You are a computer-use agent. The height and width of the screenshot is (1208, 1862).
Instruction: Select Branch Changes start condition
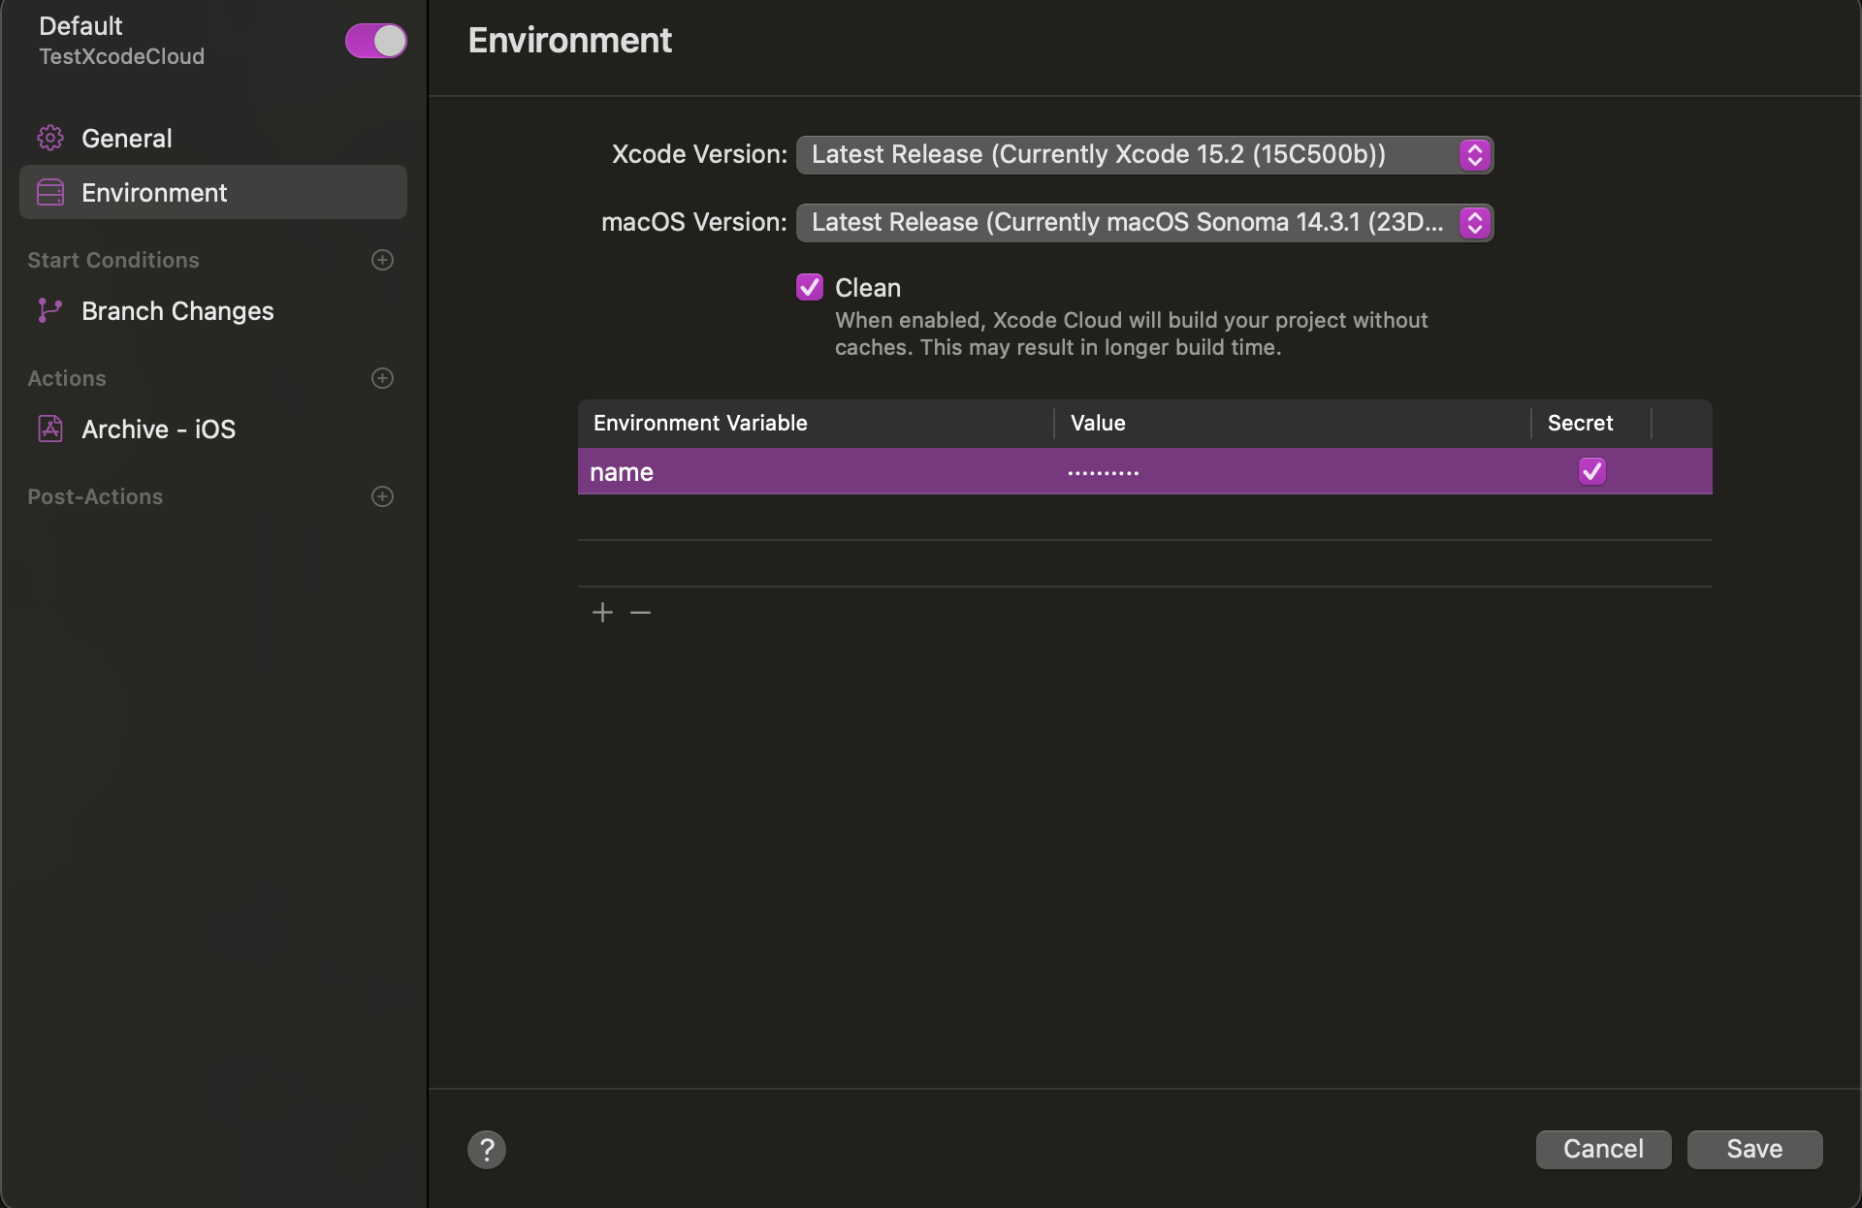tap(177, 311)
